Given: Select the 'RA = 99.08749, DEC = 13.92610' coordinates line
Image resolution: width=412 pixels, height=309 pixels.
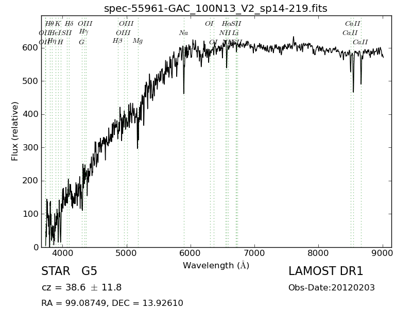Looking at the screenshot, I should pyautogui.click(x=112, y=303).
